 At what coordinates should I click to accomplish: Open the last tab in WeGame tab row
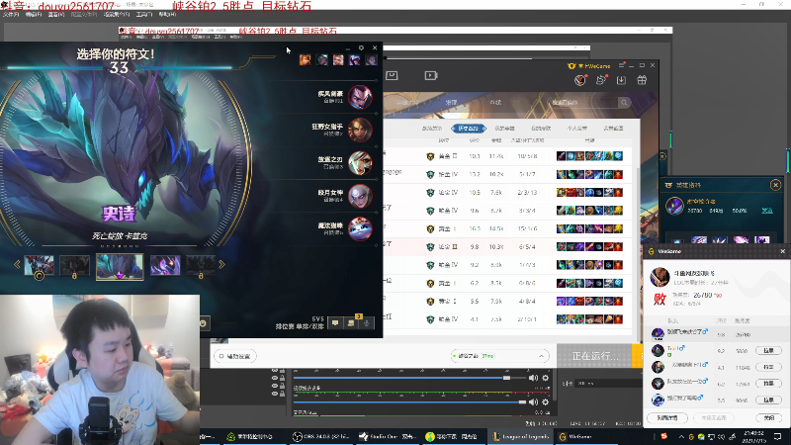tap(613, 129)
